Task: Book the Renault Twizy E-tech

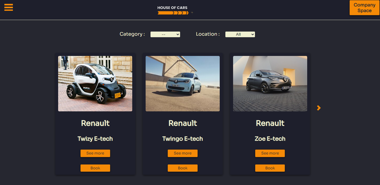Action: pos(95,168)
